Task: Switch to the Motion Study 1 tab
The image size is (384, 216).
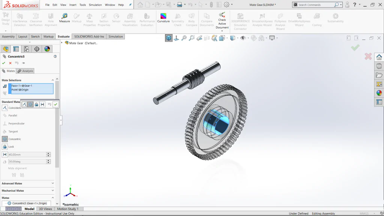Action: tap(68, 209)
